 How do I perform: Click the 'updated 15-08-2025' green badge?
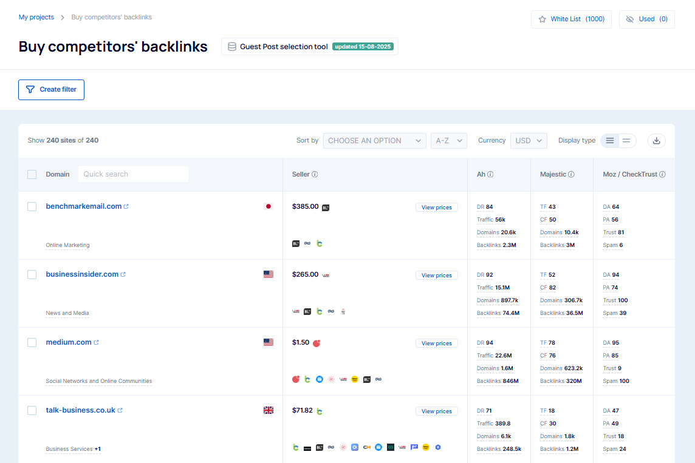pos(363,47)
